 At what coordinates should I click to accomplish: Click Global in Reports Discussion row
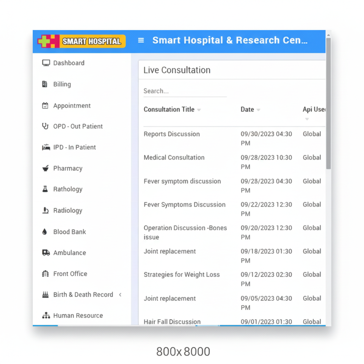coord(312,134)
